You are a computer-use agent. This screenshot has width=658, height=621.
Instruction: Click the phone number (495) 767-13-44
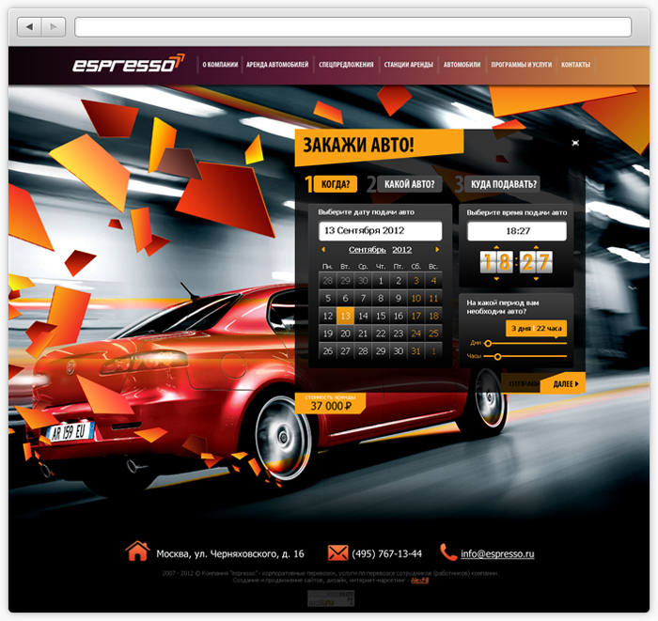click(x=386, y=554)
